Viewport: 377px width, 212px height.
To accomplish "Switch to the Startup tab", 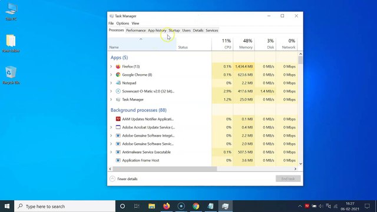I will click(174, 31).
